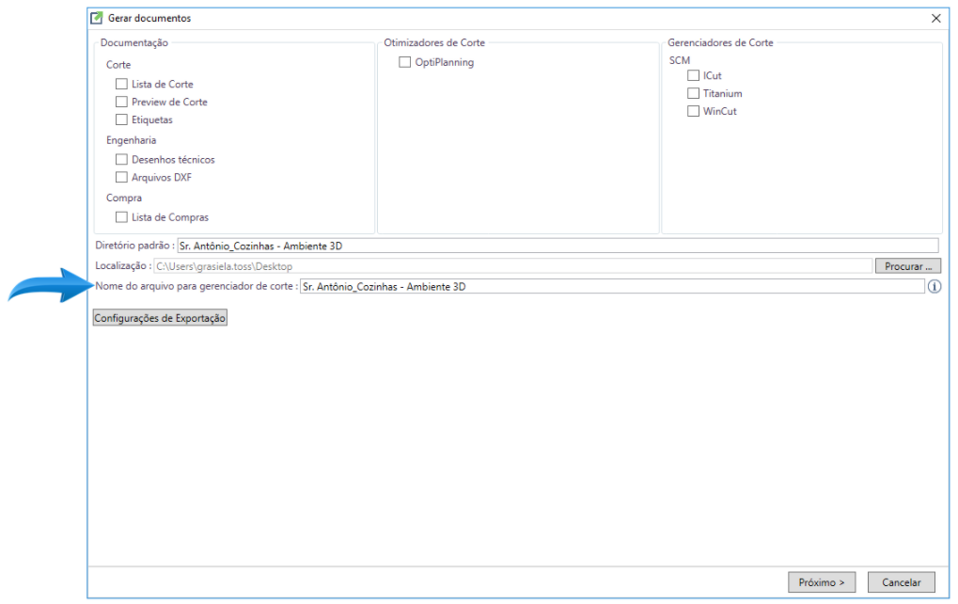Click the Cancelar button
This screenshot has width=958, height=604.
click(x=902, y=582)
